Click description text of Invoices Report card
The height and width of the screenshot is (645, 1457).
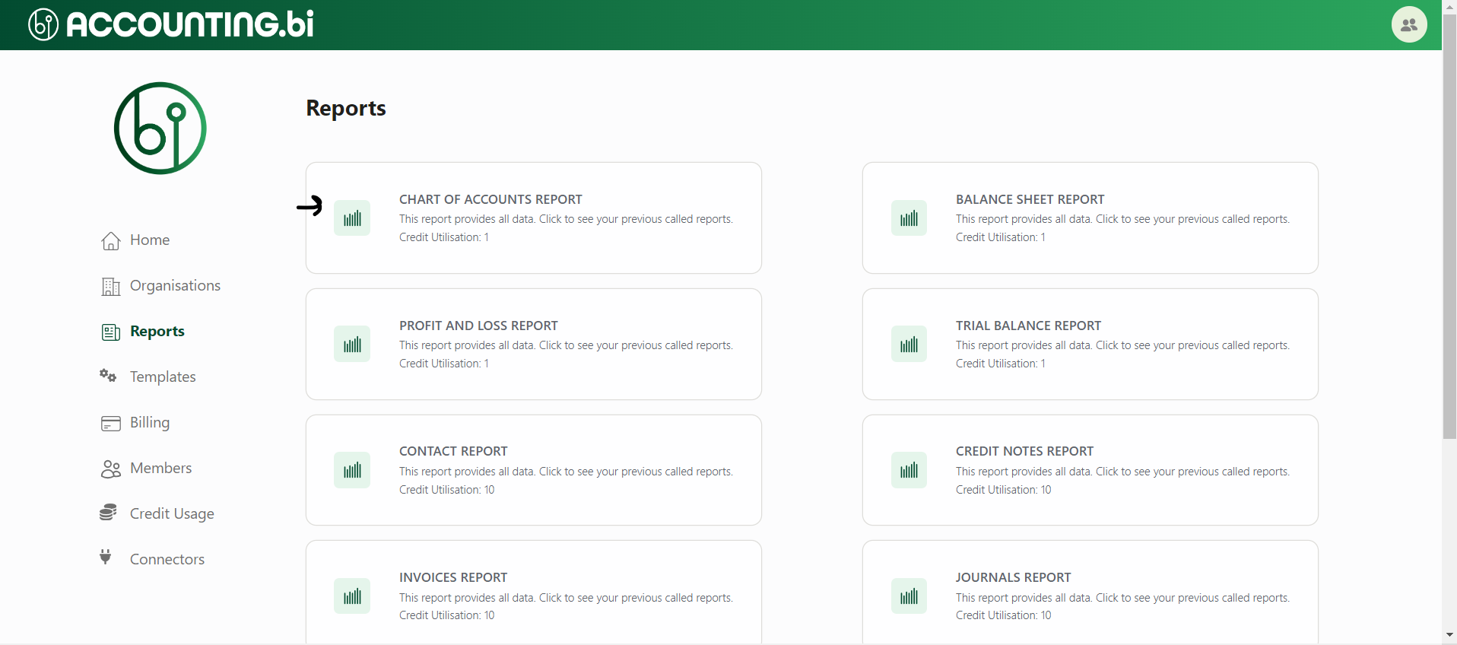[x=566, y=598]
